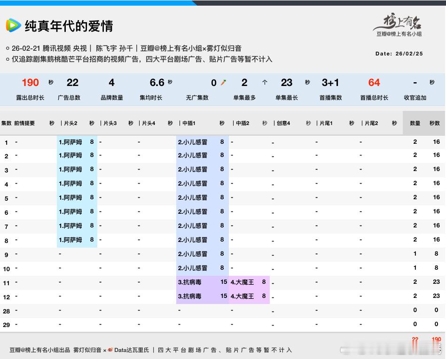
Task: Click the 6.6 average seconds value
Action: click(157, 83)
